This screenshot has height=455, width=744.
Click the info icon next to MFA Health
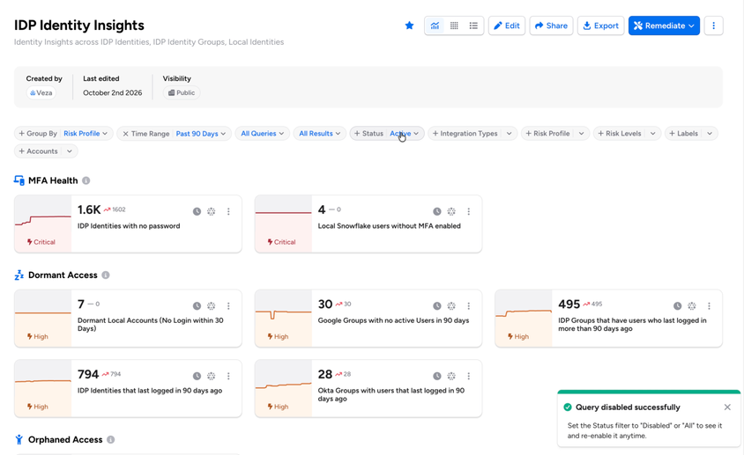[x=86, y=180]
